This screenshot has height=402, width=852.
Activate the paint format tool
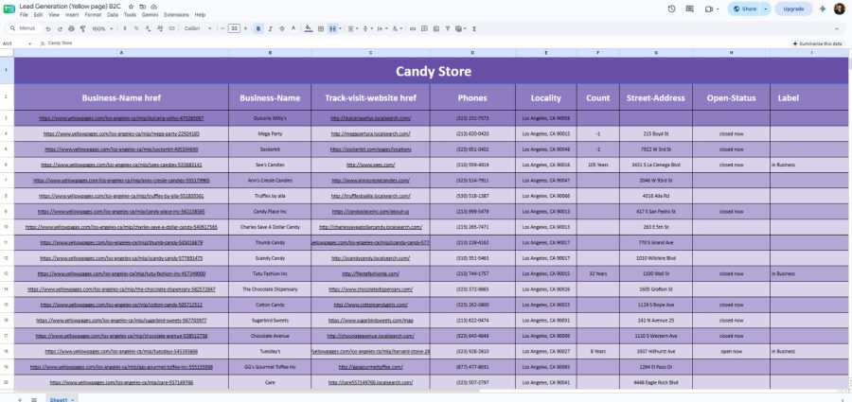click(82, 28)
